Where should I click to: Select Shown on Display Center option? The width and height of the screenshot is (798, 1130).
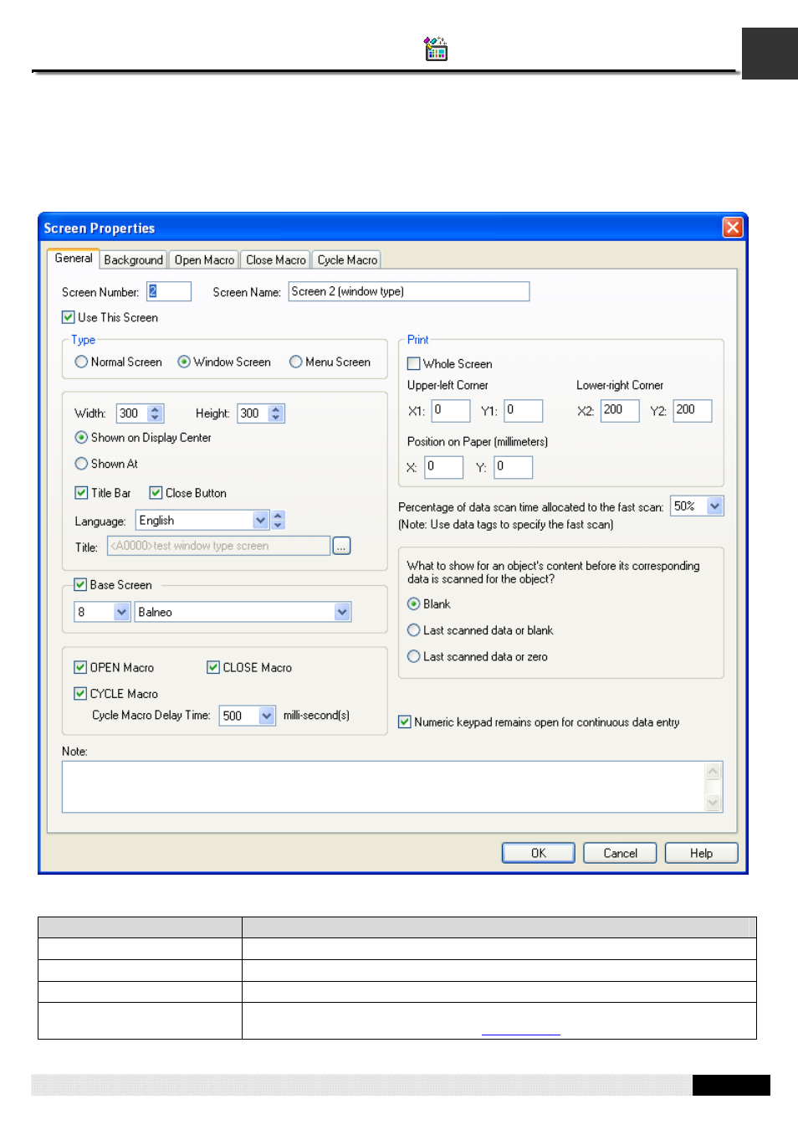(x=81, y=437)
